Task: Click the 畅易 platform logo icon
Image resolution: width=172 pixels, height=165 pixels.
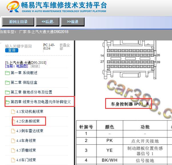Action: click(13, 7)
